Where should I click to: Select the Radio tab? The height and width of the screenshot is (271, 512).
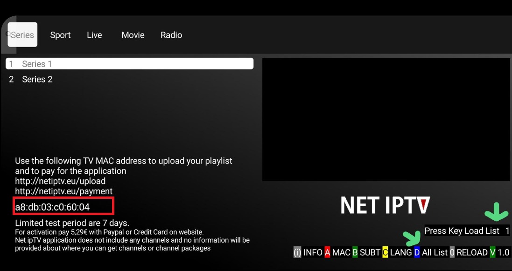click(171, 34)
